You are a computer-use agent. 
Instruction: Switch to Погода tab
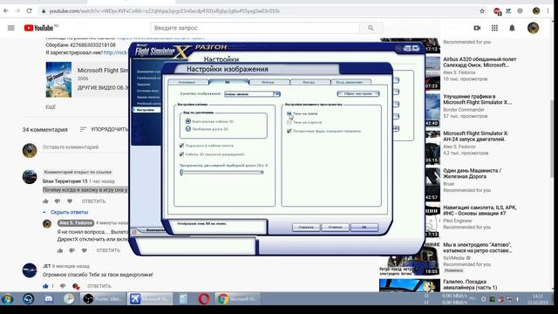point(309,82)
